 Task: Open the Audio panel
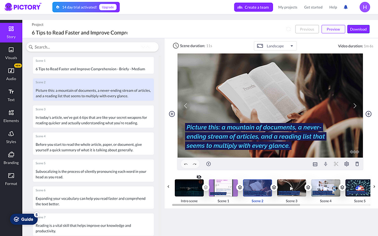pos(11,74)
